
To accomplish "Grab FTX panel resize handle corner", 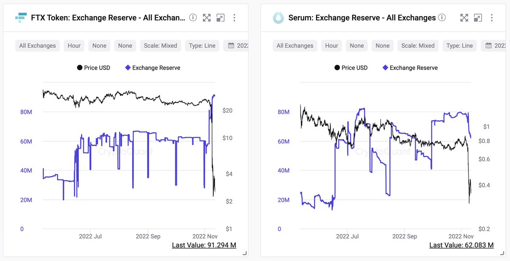I will [244, 253].
